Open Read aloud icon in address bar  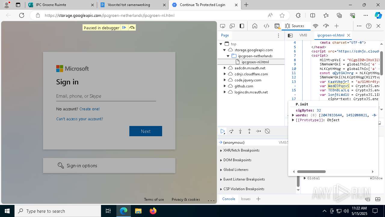point(270,15)
